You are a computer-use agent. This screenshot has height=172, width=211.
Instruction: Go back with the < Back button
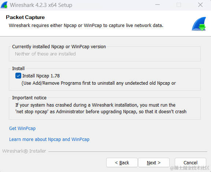click(122, 163)
